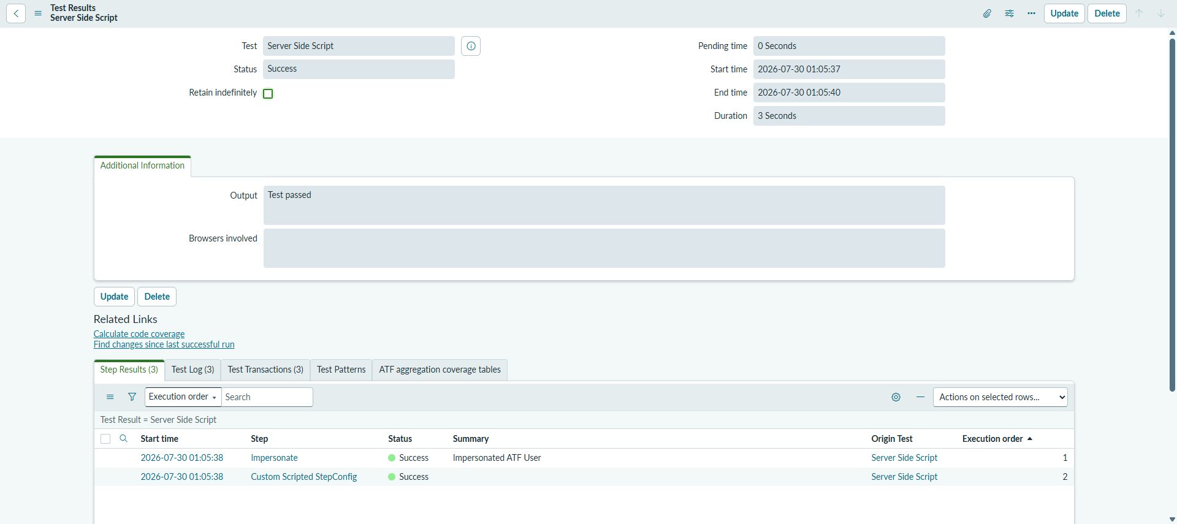Open Calculate code coverage link
The image size is (1177, 524).
[x=139, y=334]
